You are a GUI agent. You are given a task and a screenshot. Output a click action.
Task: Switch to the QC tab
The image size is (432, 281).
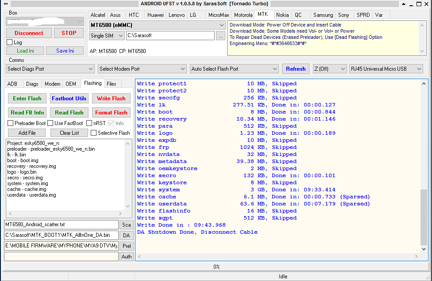pyautogui.click(x=298, y=15)
